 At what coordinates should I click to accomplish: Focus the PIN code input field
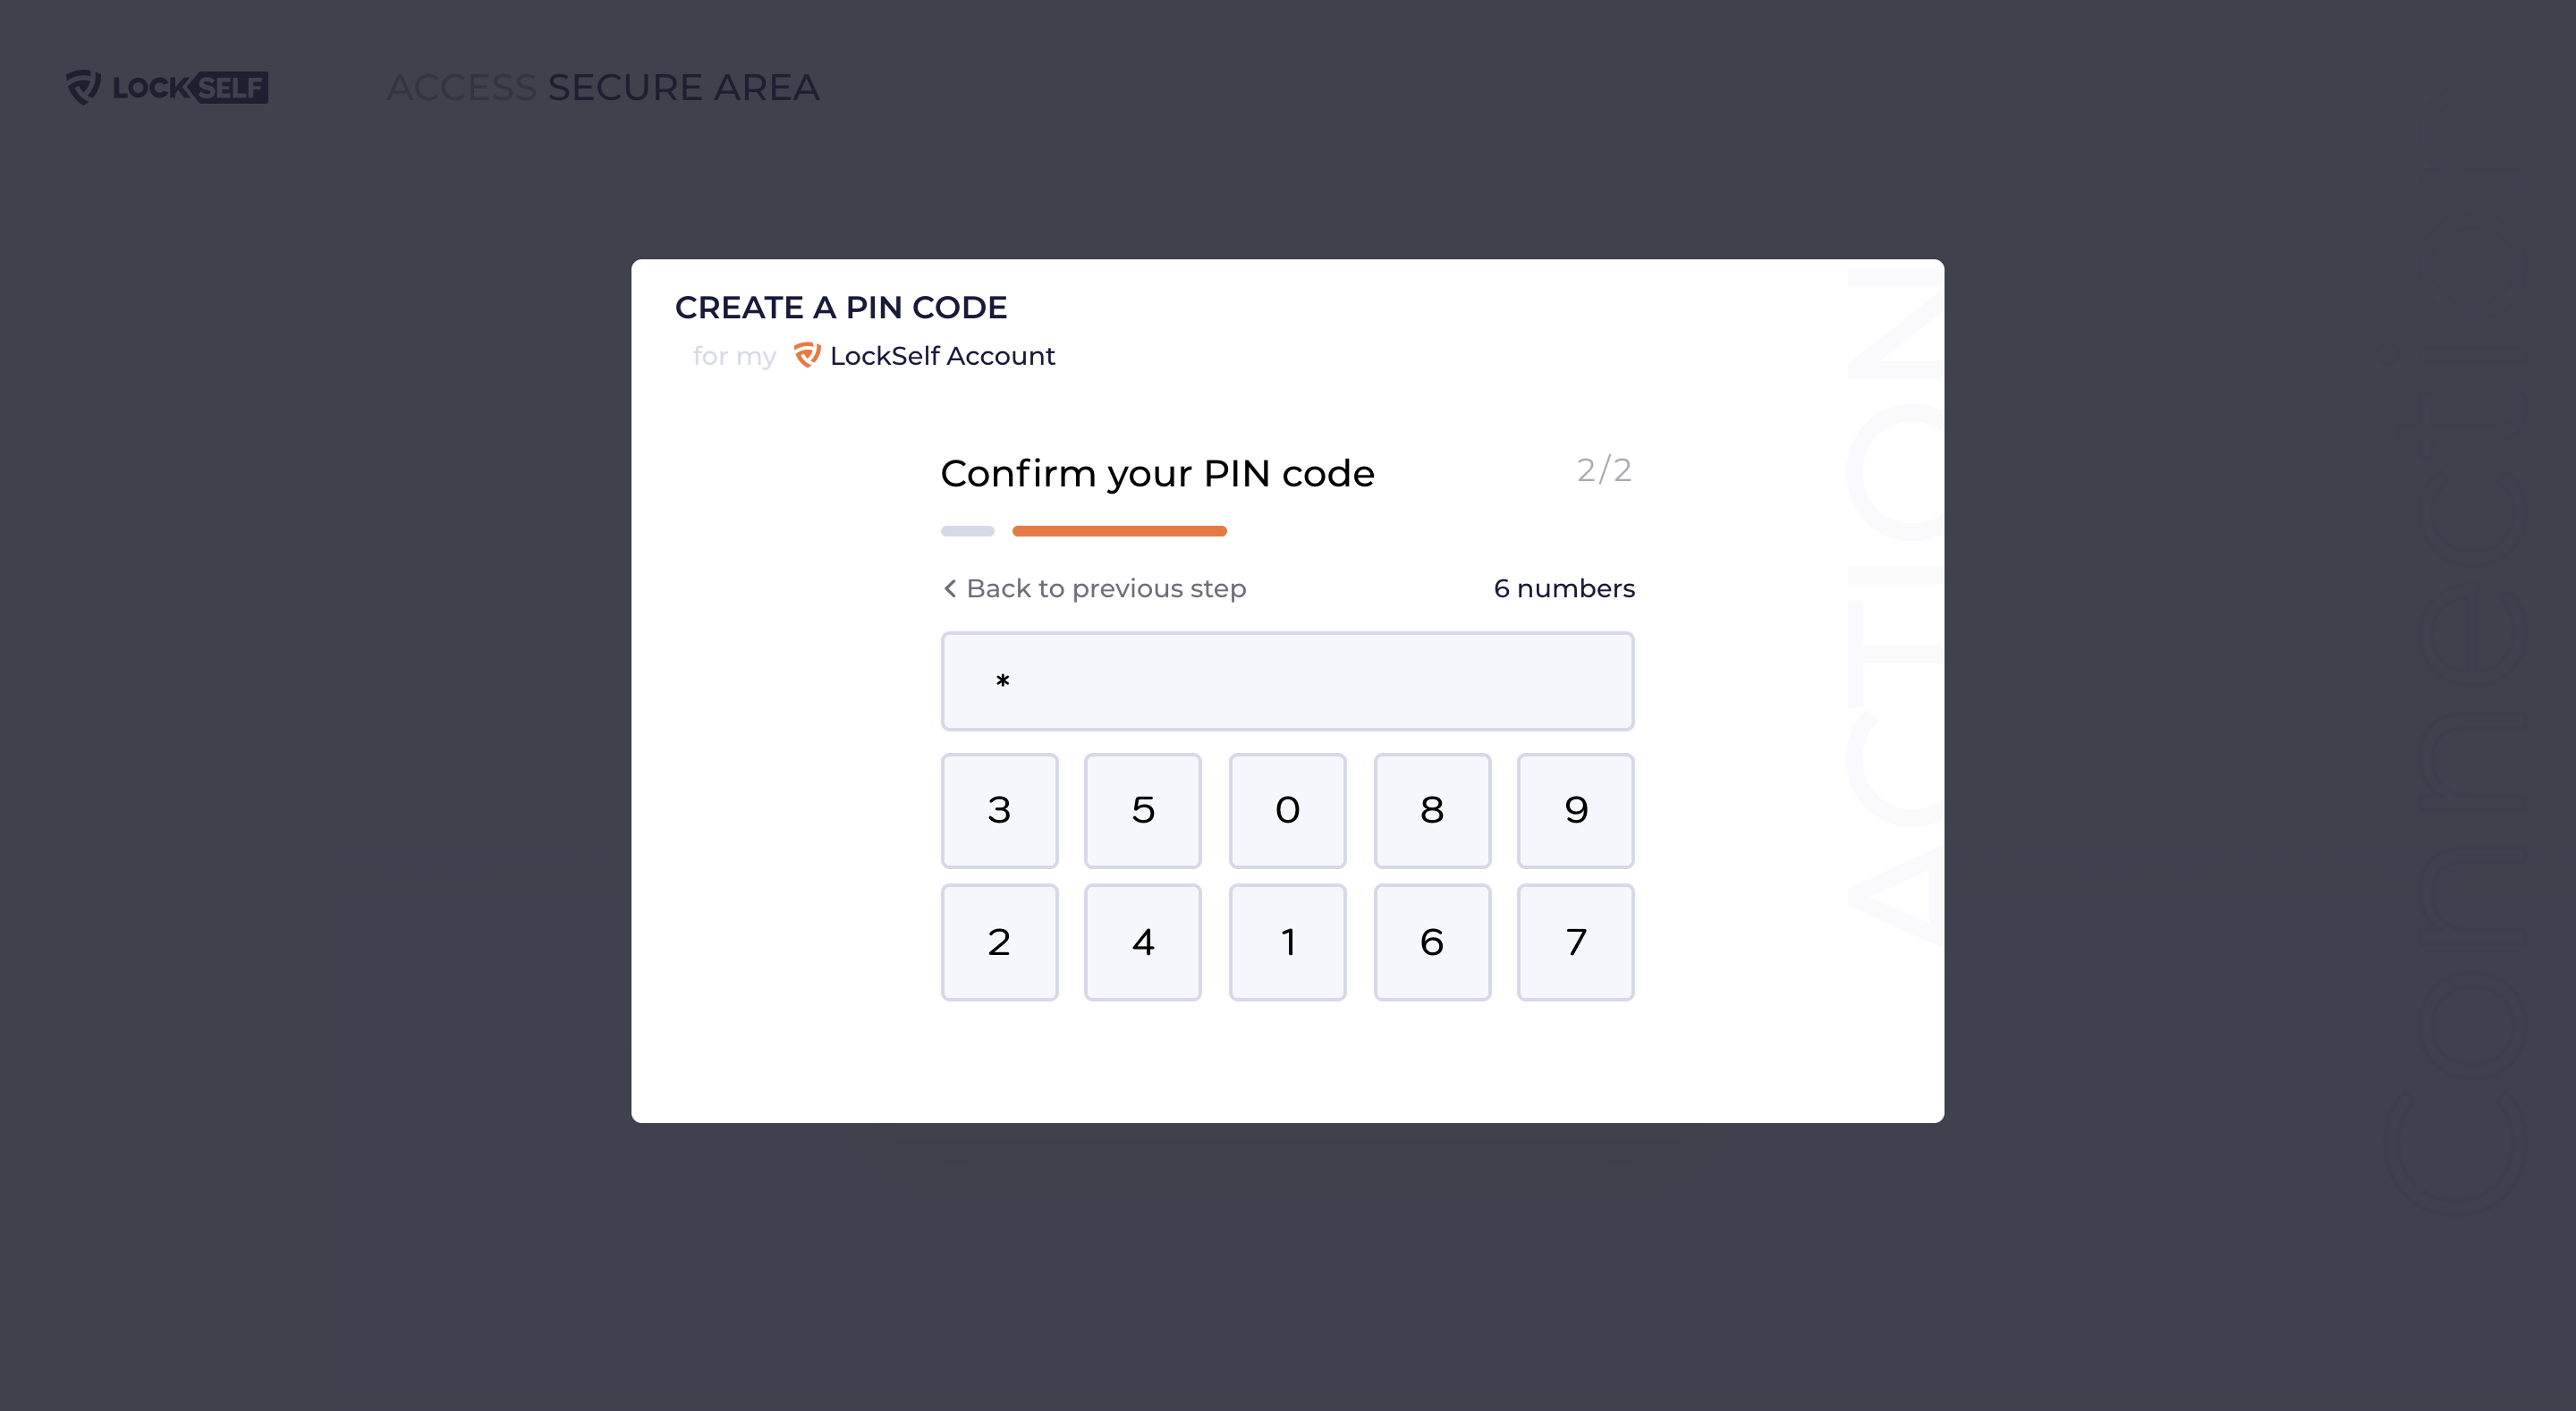(1287, 681)
